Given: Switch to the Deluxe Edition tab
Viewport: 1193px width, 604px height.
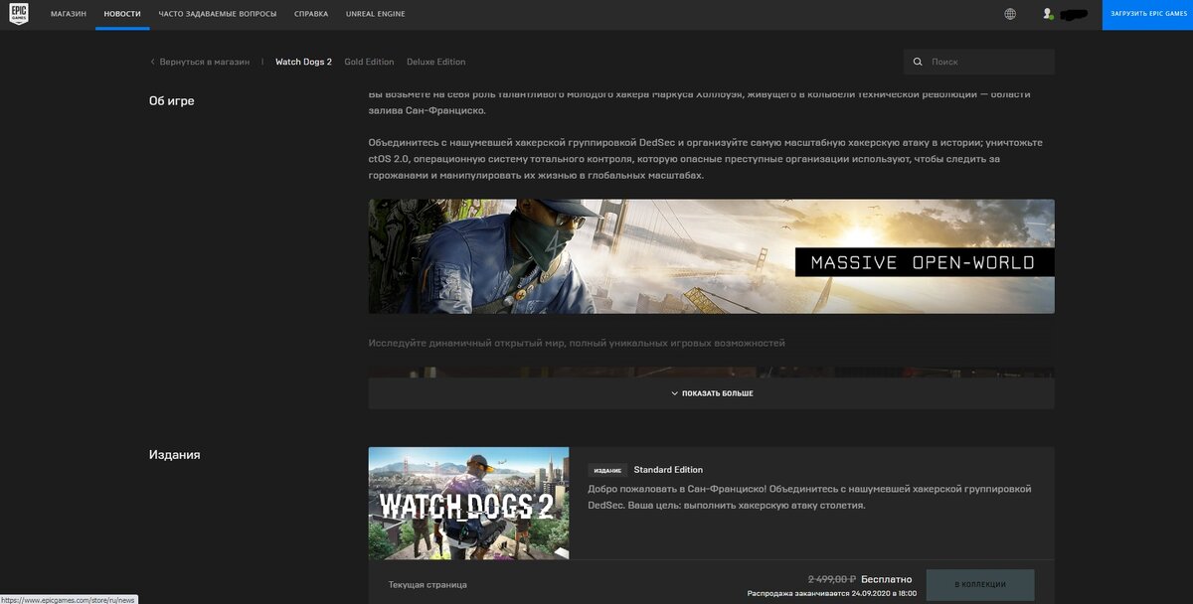Looking at the screenshot, I should pyautogui.click(x=435, y=62).
